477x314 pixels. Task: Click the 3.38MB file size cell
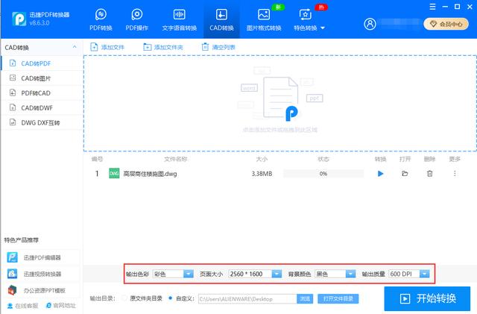[x=262, y=174]
